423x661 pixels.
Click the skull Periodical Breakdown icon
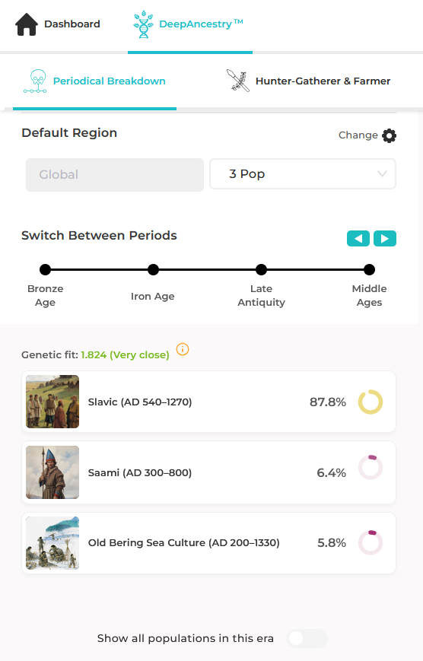pos(36,81)
